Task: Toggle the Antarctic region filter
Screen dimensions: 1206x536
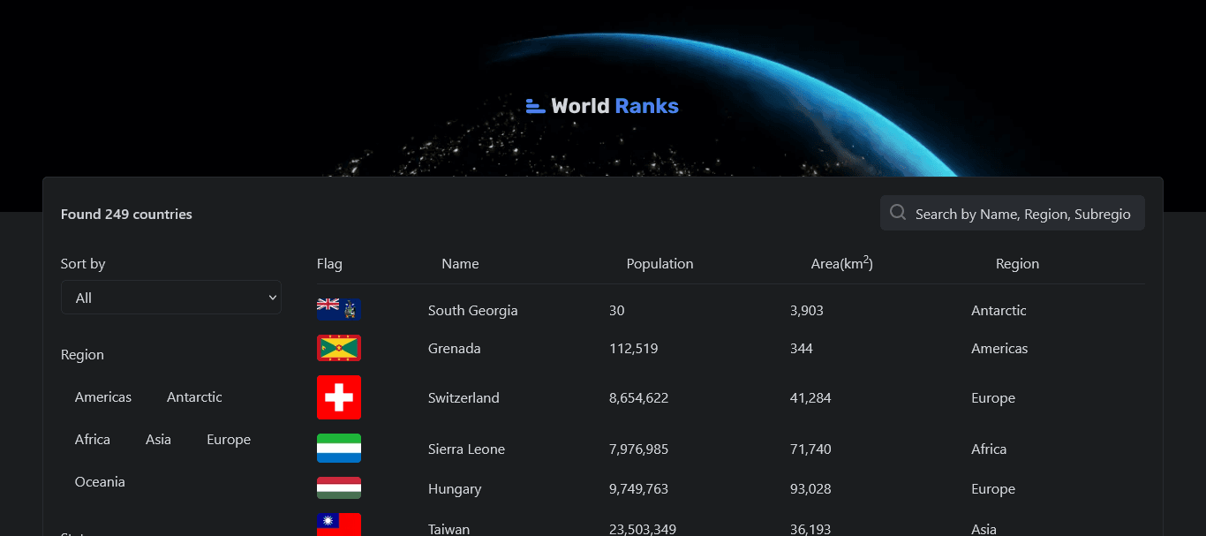Action: click(193, 396)
